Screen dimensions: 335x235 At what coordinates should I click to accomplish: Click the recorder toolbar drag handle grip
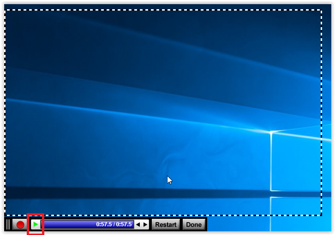point(8,224)
